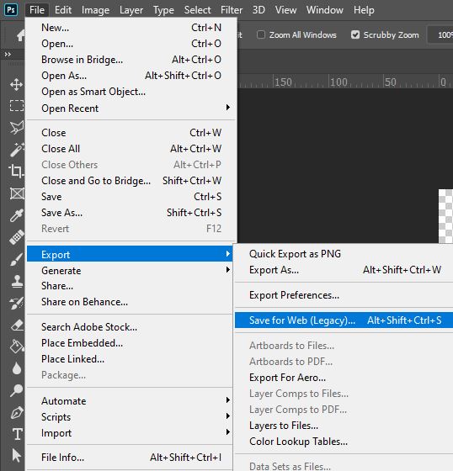
Task: Select the Healing Brush tool
Action: tap(17, 237)
